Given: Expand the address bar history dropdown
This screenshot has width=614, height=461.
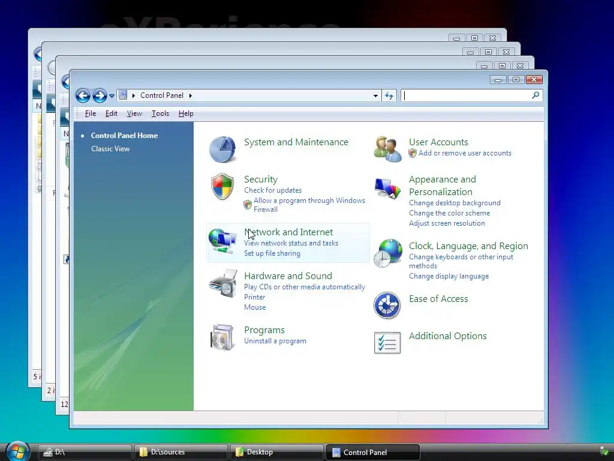Looking at the screenshot, I should [x=375, y=95].
